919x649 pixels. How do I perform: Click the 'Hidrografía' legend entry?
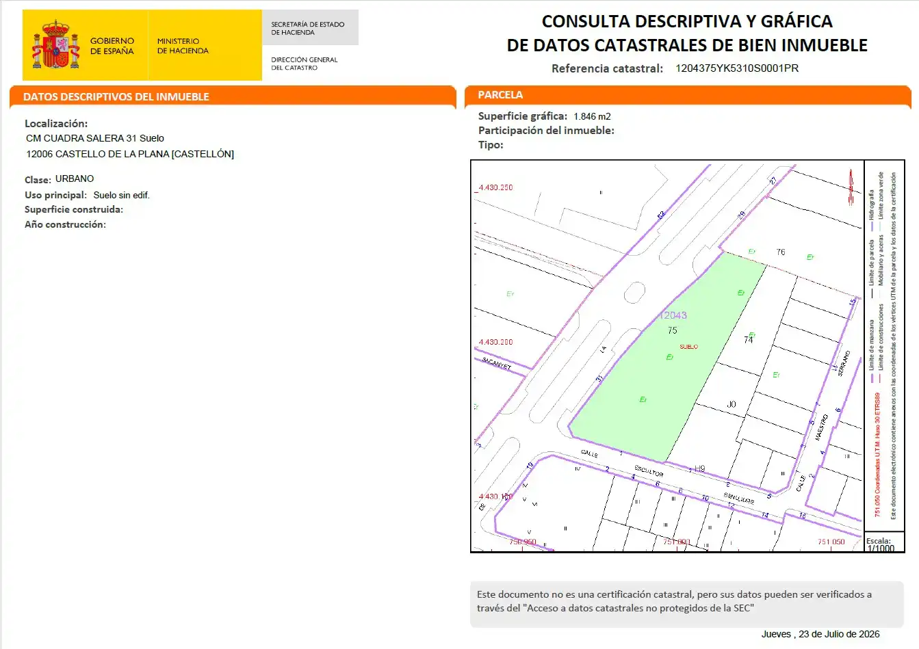tap(872, 211)
